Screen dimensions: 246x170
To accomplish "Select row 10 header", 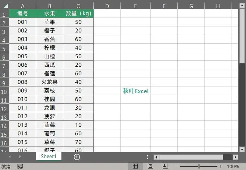I will click(x=4, y=91).
